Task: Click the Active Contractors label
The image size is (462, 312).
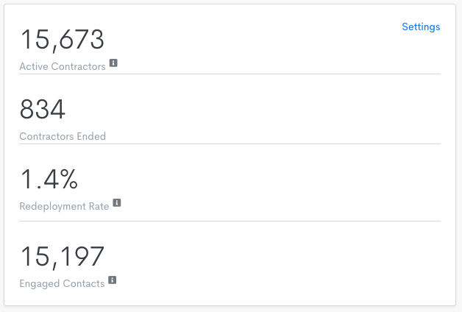Action: 63,67
